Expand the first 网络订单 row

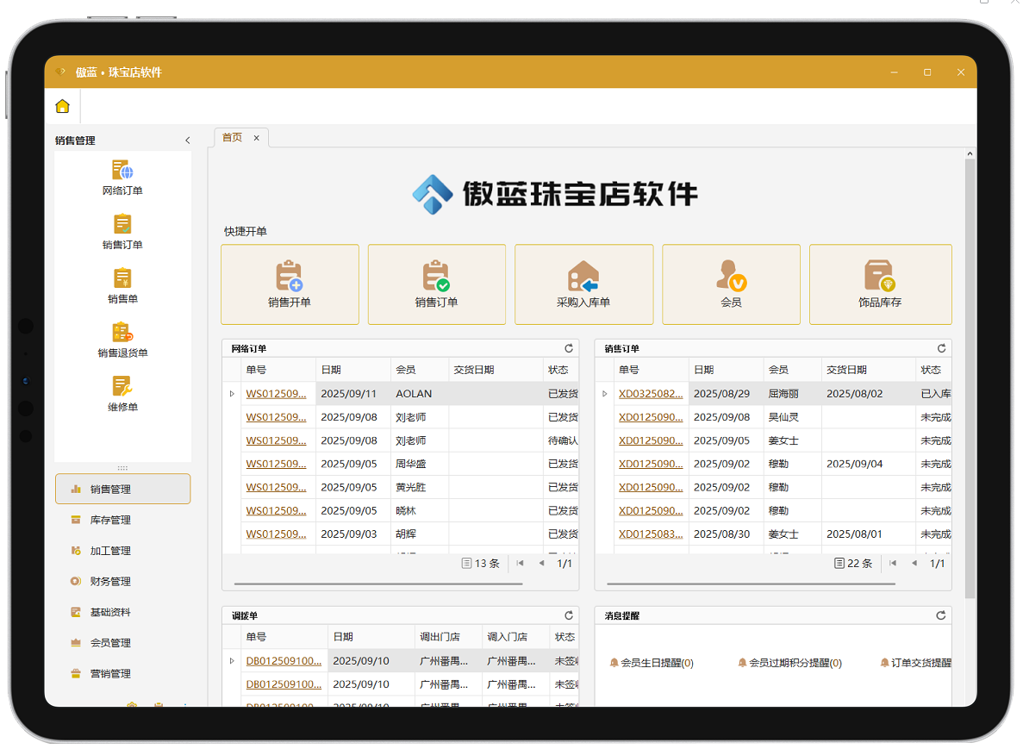[230, 393]
